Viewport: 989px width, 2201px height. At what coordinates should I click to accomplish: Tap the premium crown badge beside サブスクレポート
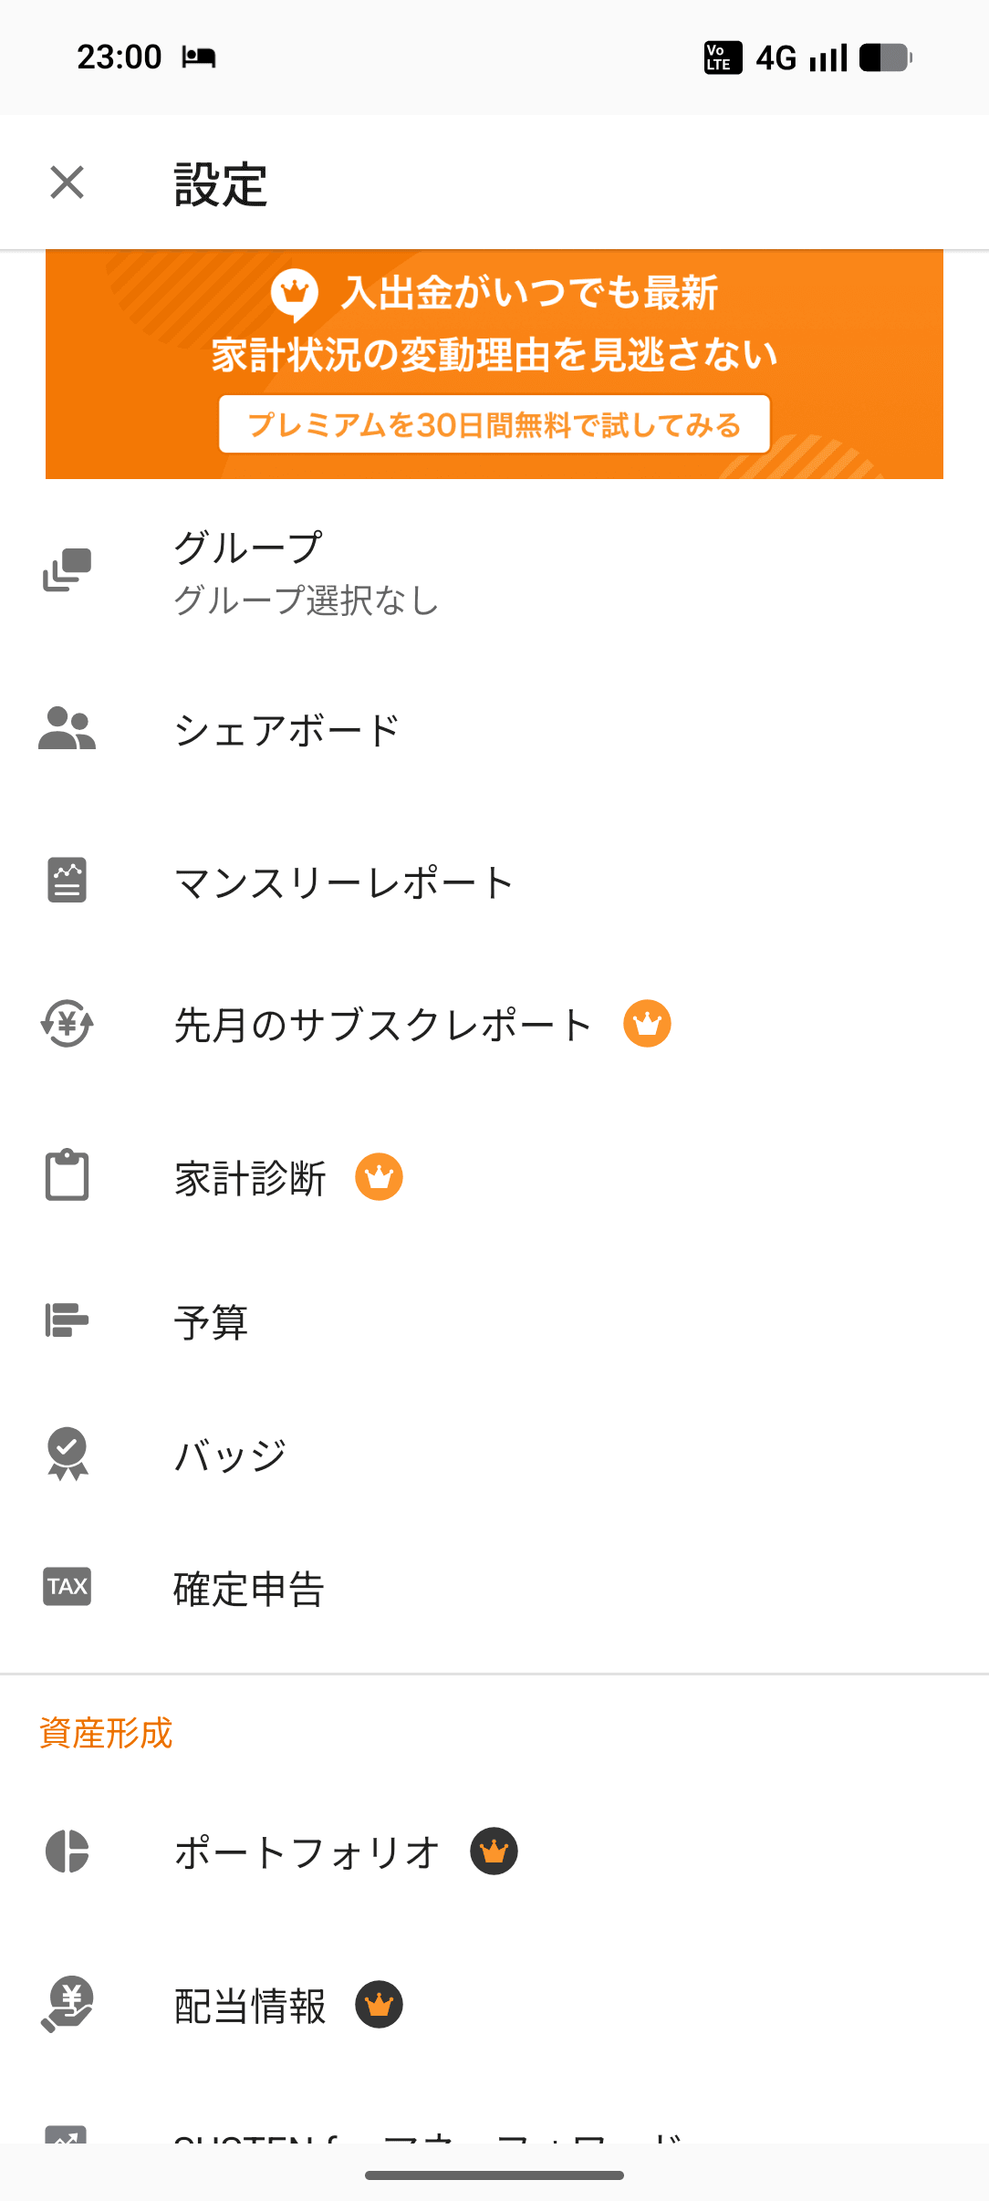(647, 1024)
